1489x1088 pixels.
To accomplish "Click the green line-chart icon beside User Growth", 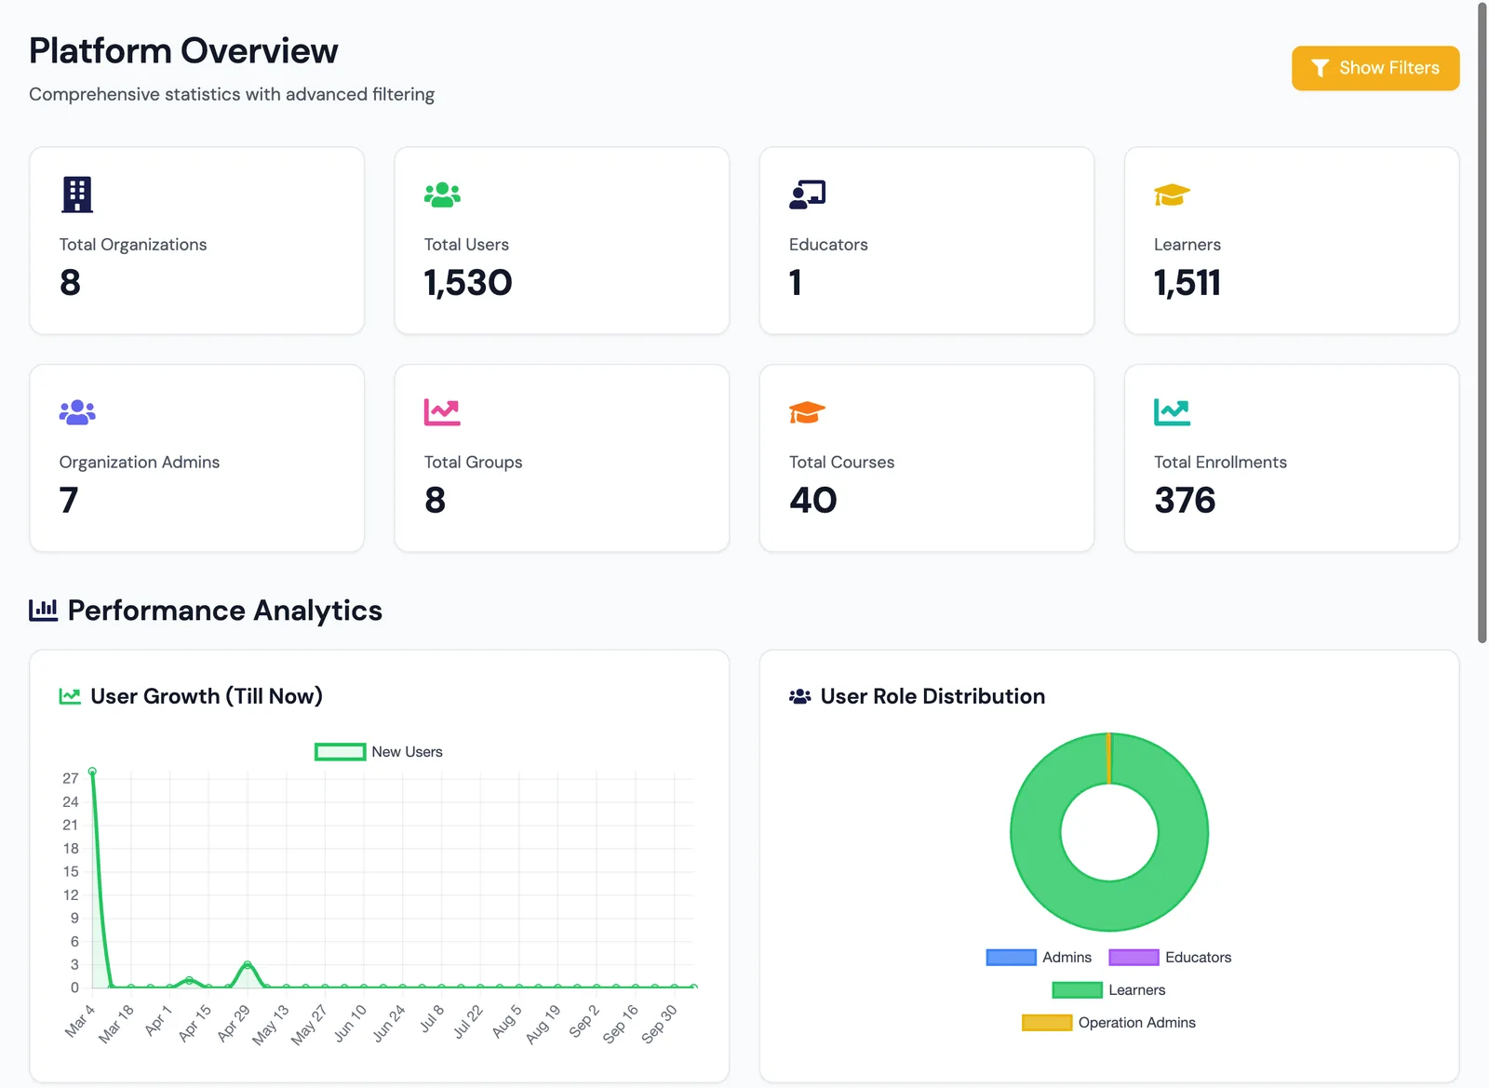I will [x=70, y=696].
